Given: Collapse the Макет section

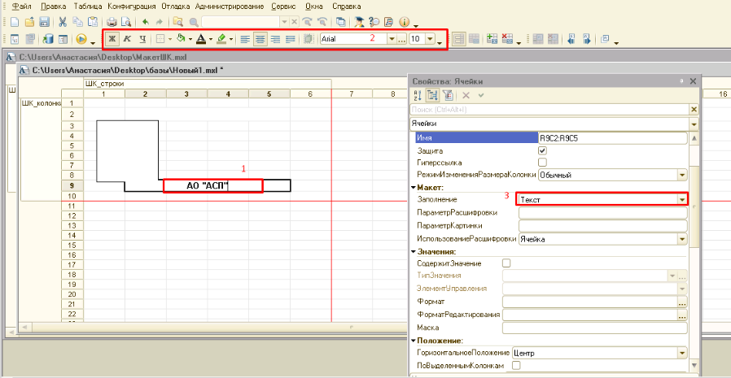Looking at the screenshot, I should coord(414,187).
